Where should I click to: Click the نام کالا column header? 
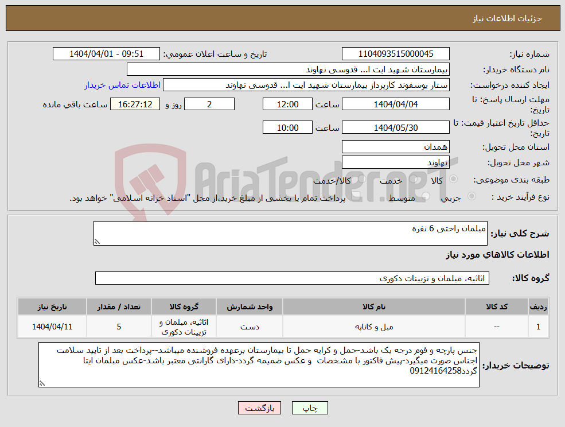click(x=373, y=306)
